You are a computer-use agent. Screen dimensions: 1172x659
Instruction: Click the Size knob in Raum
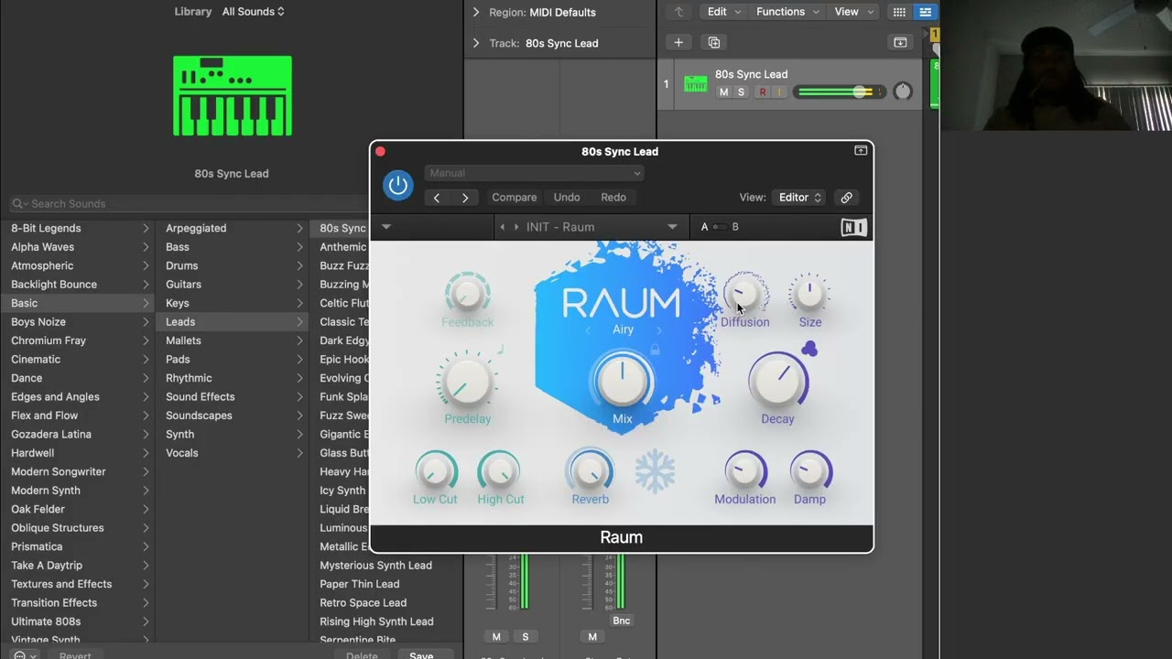pyautogui.click(x=809, y=294)
